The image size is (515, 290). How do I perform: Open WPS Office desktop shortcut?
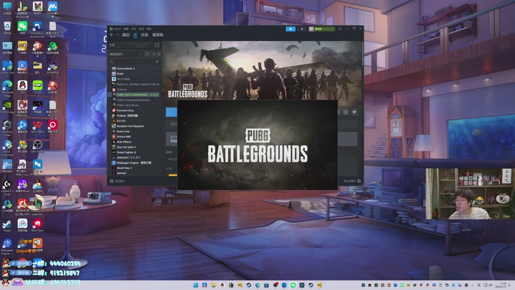click(x=37, y=127)
